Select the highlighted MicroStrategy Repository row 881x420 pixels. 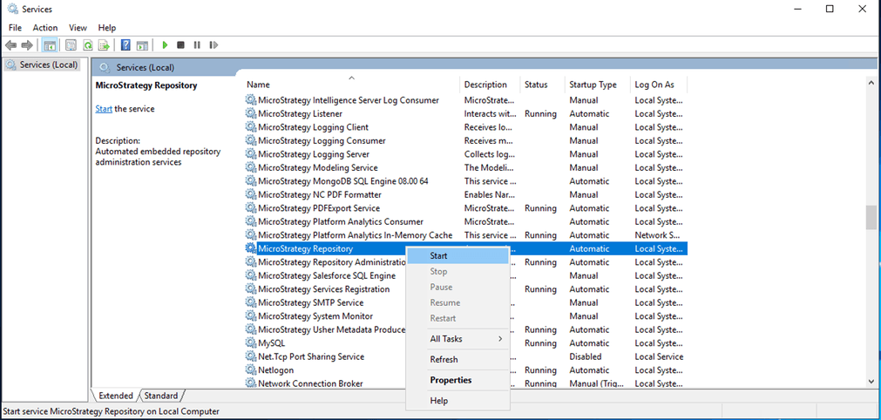(466, 248)
